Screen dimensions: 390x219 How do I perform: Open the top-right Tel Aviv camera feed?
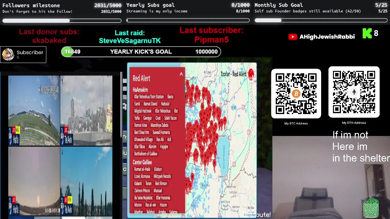pos(87,111)
